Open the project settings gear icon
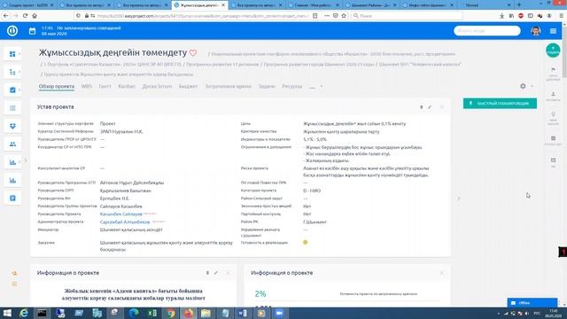567x319 pixels. [523, 86]
